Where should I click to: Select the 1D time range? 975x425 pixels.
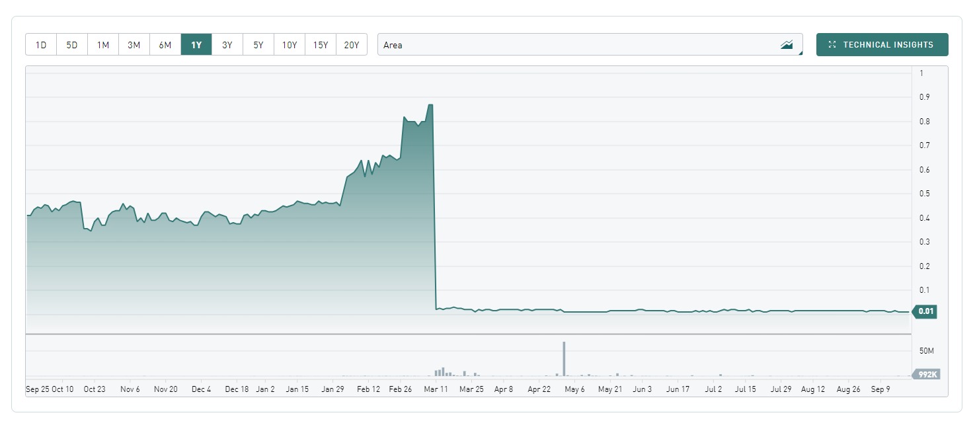click(41, 45)
